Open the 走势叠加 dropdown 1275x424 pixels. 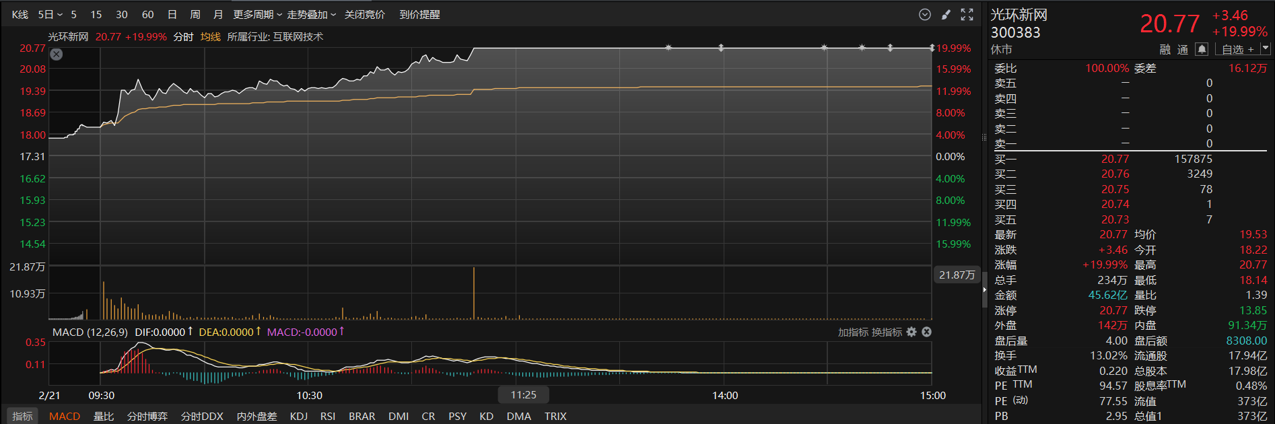coord(312,14)
